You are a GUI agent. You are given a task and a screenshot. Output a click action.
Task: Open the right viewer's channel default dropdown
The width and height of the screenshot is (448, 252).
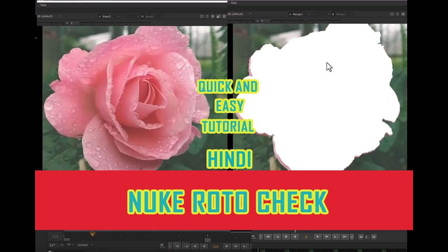239,14
